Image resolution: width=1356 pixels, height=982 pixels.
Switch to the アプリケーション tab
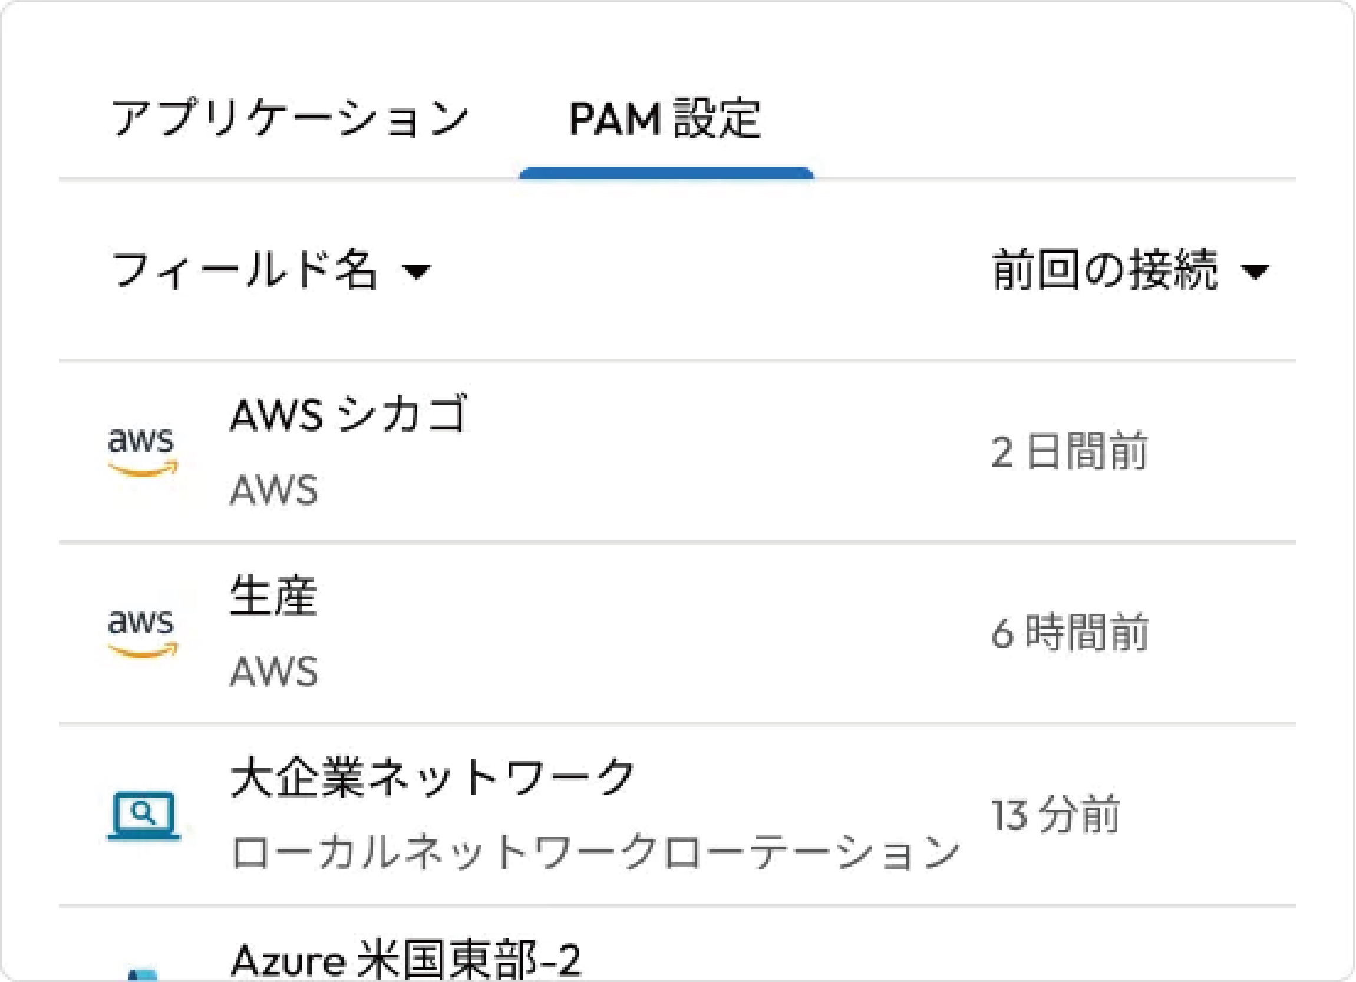[x=289, y=118]
